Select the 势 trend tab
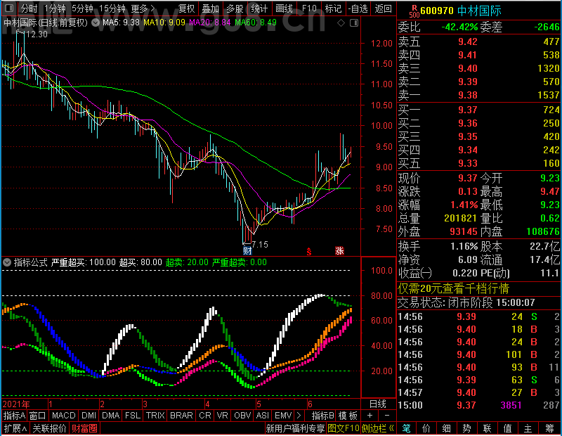 pyautogui.click(x=466, y=428)
